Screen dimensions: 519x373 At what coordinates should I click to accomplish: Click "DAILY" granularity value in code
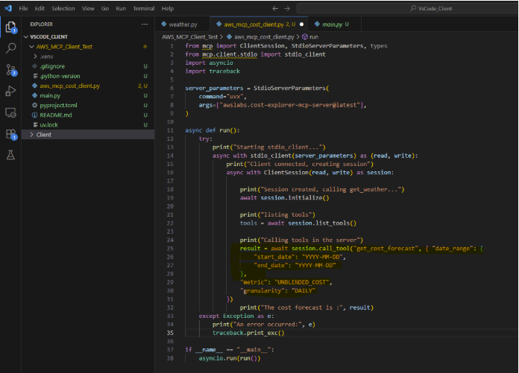[303, 291]
